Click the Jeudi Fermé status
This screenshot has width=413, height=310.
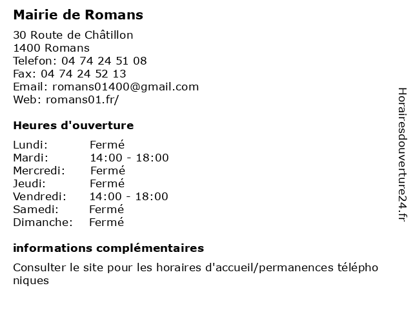tap(107, 183)
